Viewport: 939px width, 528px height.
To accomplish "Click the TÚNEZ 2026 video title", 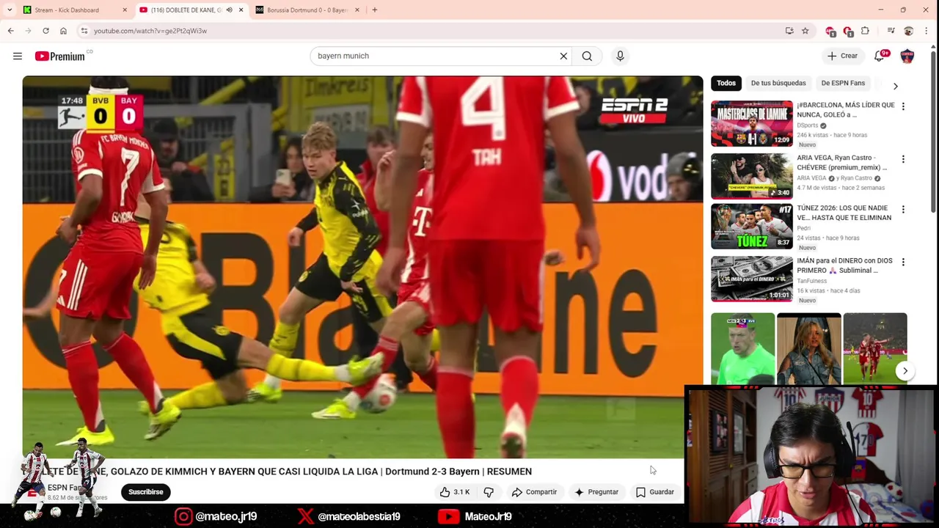I will point(844,213).
